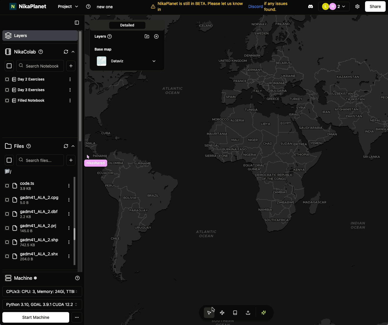388x325 pixels.
Task: Refresh the NikaColab notebooks list
Action: [66, 52]
